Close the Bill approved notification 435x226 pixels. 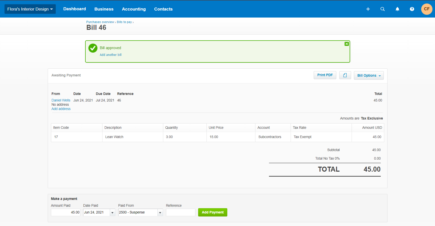point(347,44)
